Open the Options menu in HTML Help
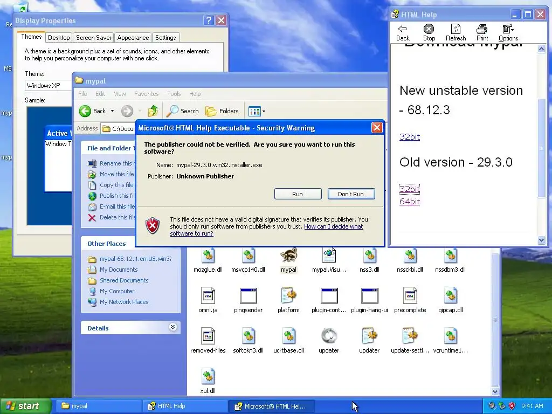This screenshot has height=414, width=552. click(508, 33)
